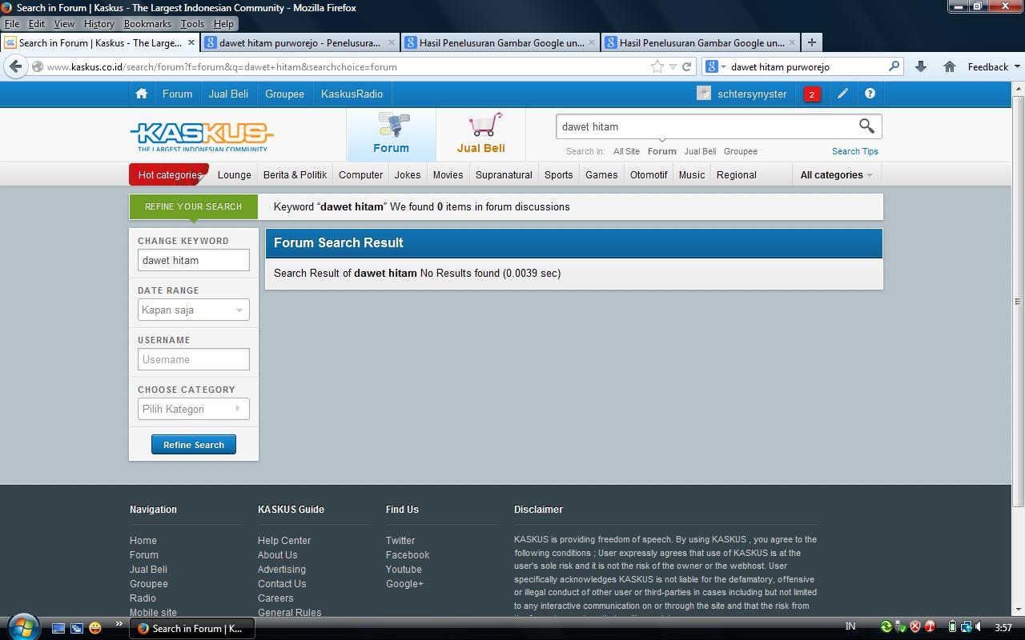The image size is (1025, 640).
Task: Select the Jual Beli shopping cart icon
Action: (x=481, y=134)
